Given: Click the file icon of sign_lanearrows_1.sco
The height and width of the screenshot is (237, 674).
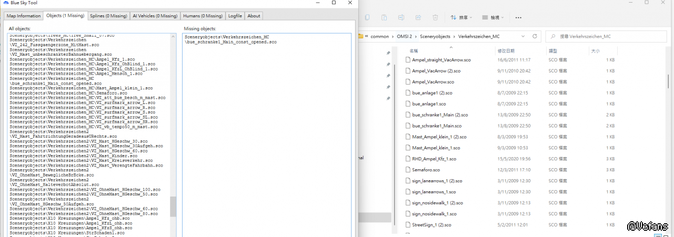Looking at the screenshot, I should [x=408, y=192].
